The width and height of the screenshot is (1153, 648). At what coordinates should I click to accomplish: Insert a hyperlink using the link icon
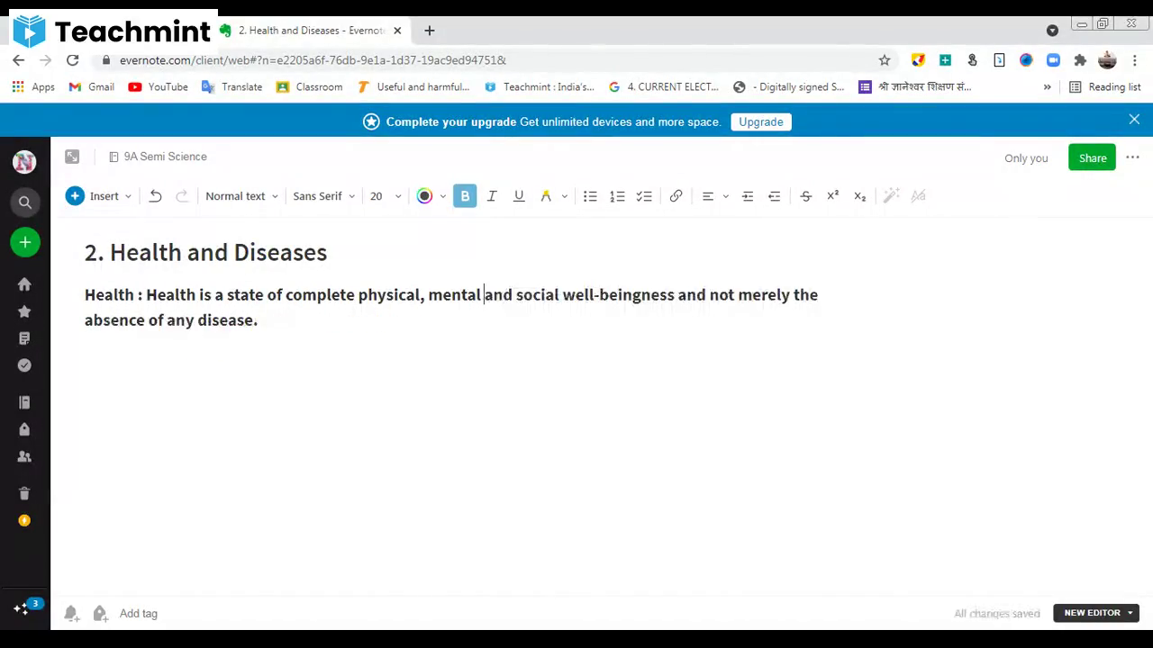click(676, 195)
